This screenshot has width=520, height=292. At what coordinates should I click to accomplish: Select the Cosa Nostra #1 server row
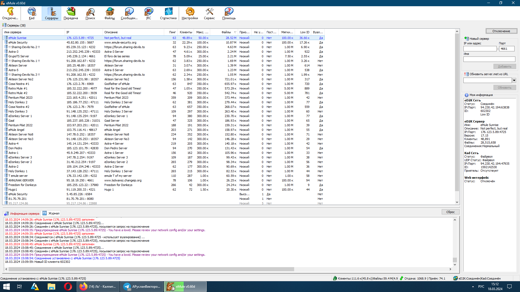(164, 84)
